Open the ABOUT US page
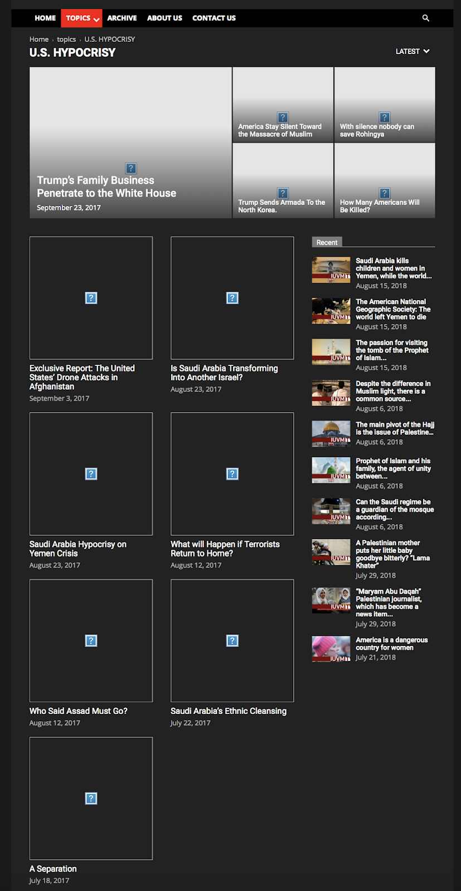This screenshot has width=461, height=891. (164, 18)
